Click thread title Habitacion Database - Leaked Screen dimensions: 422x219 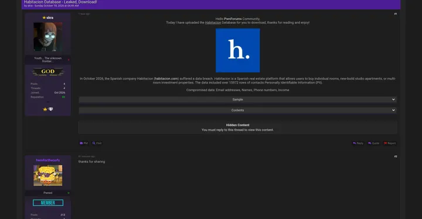click(x=60, y=2)
